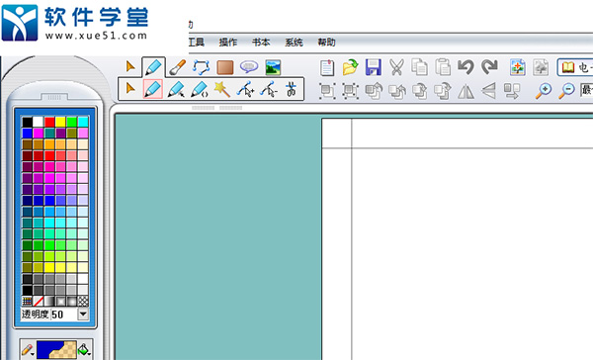Open the 操作 menu
593x360 pixels.
(228, 42)
